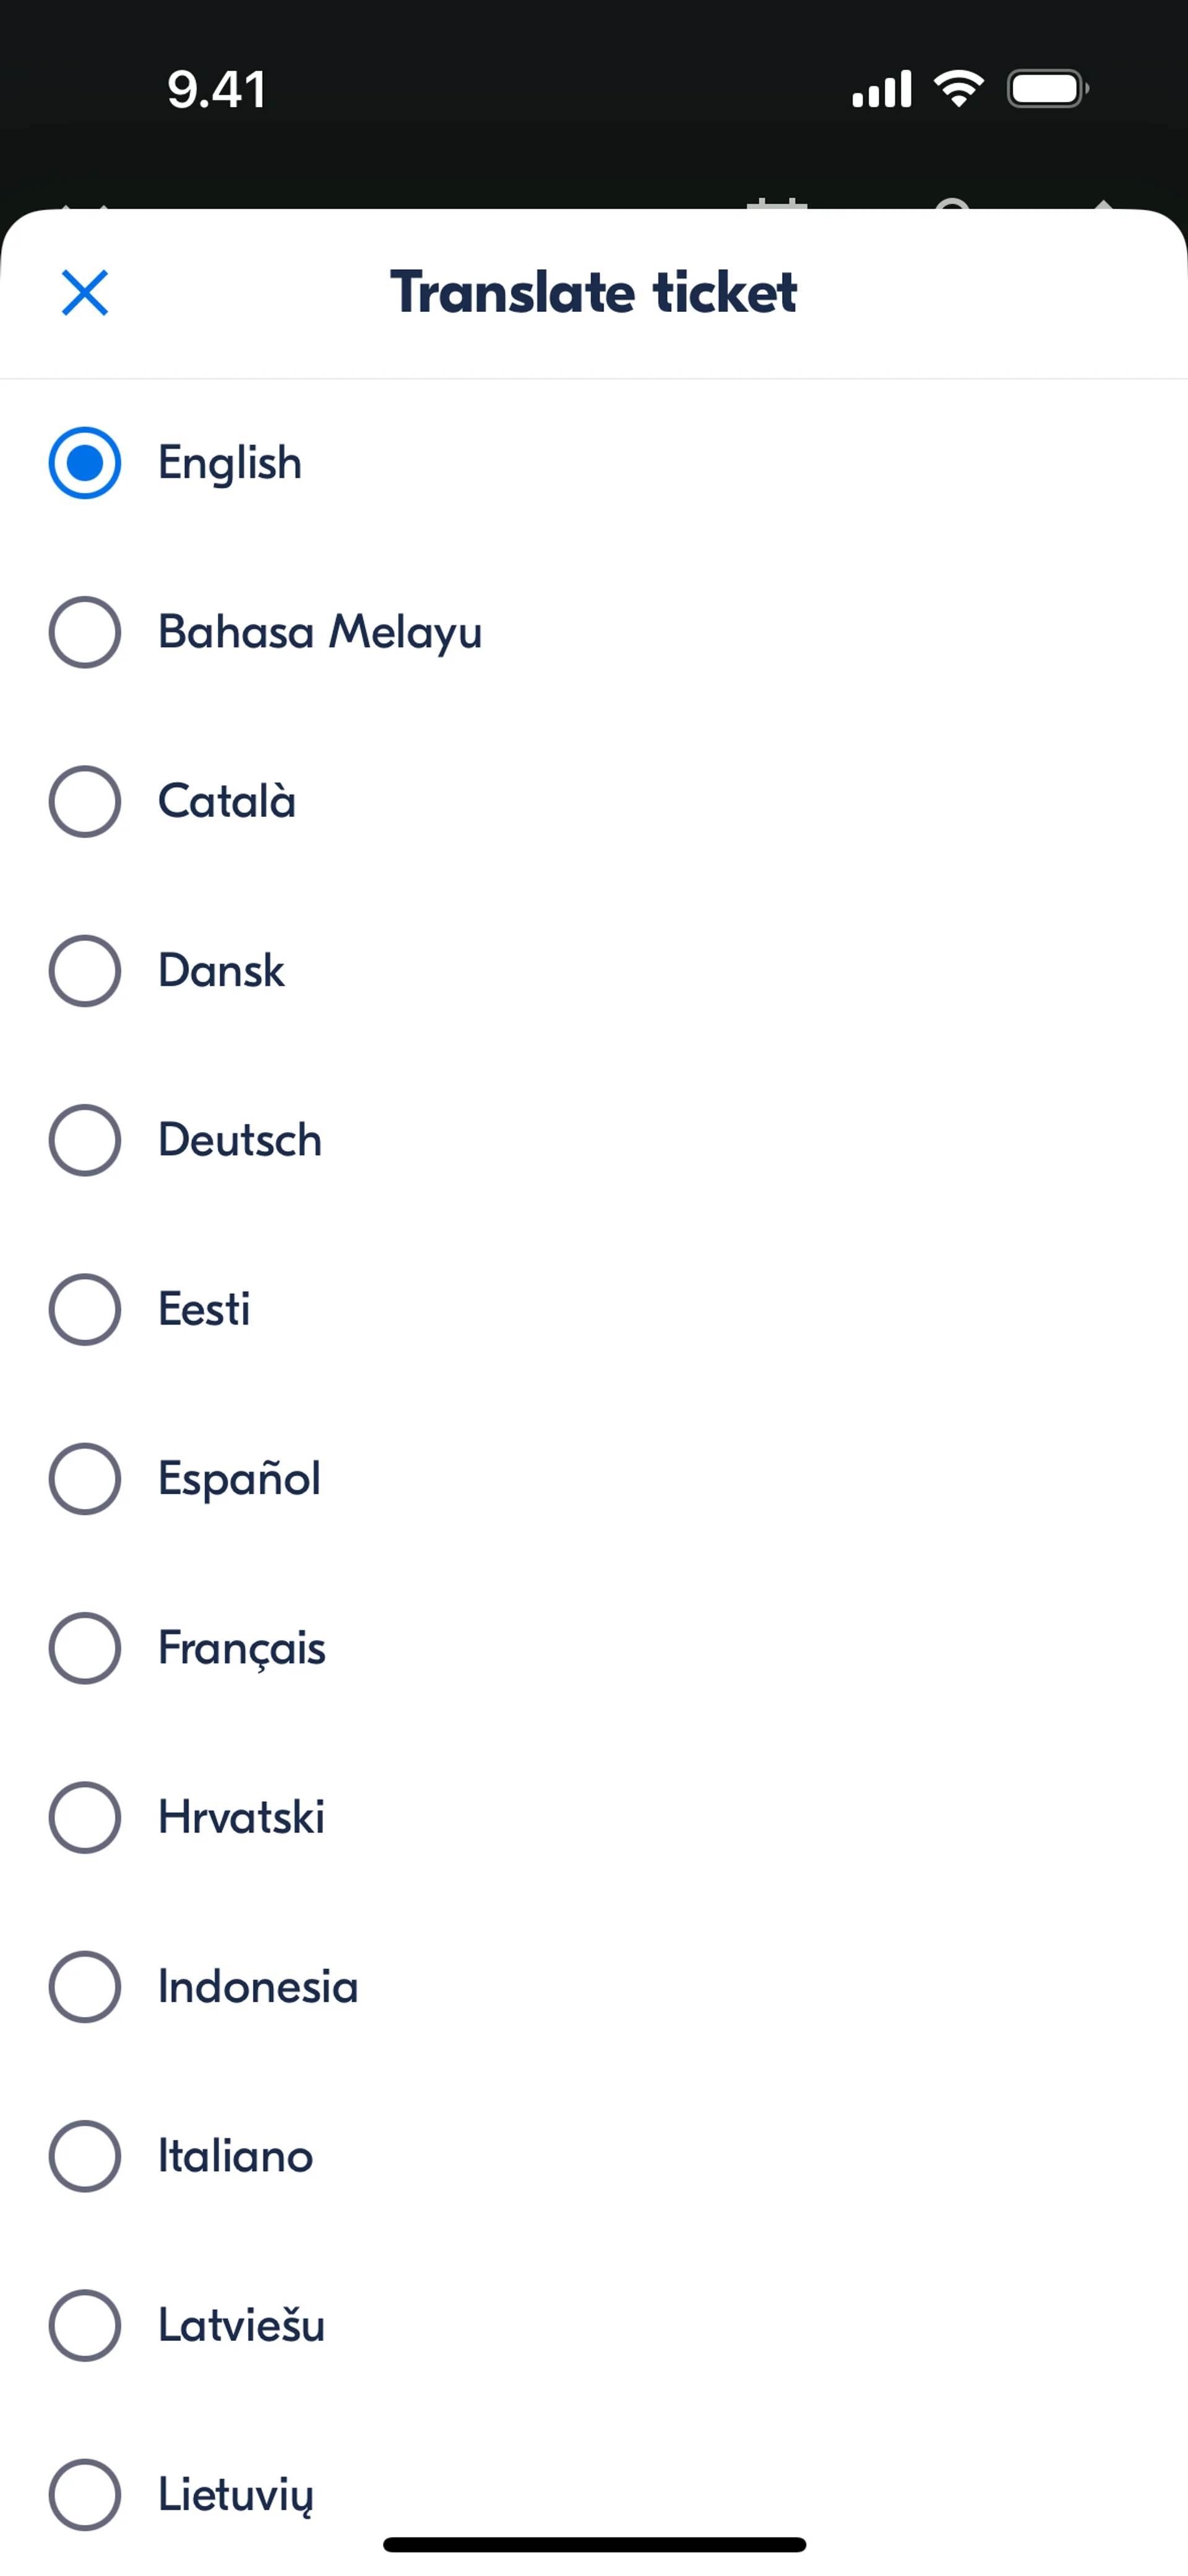Pick the Français radio option
1188x2576 pixels.
[x=85, y=1647]
